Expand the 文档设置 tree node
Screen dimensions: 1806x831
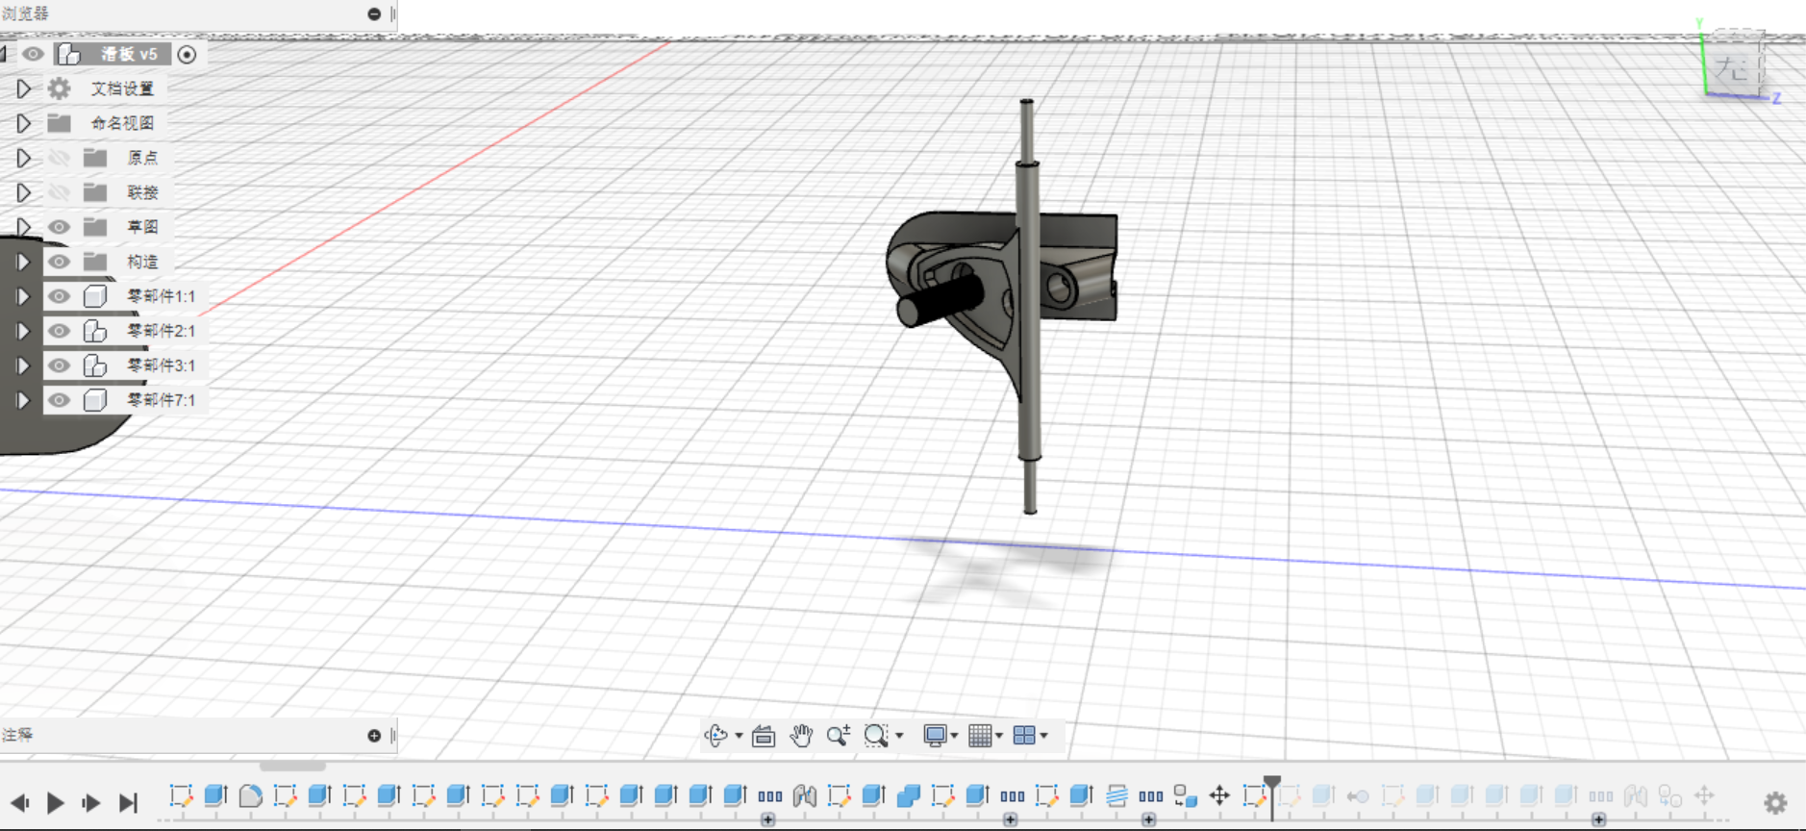coord(23,88)
